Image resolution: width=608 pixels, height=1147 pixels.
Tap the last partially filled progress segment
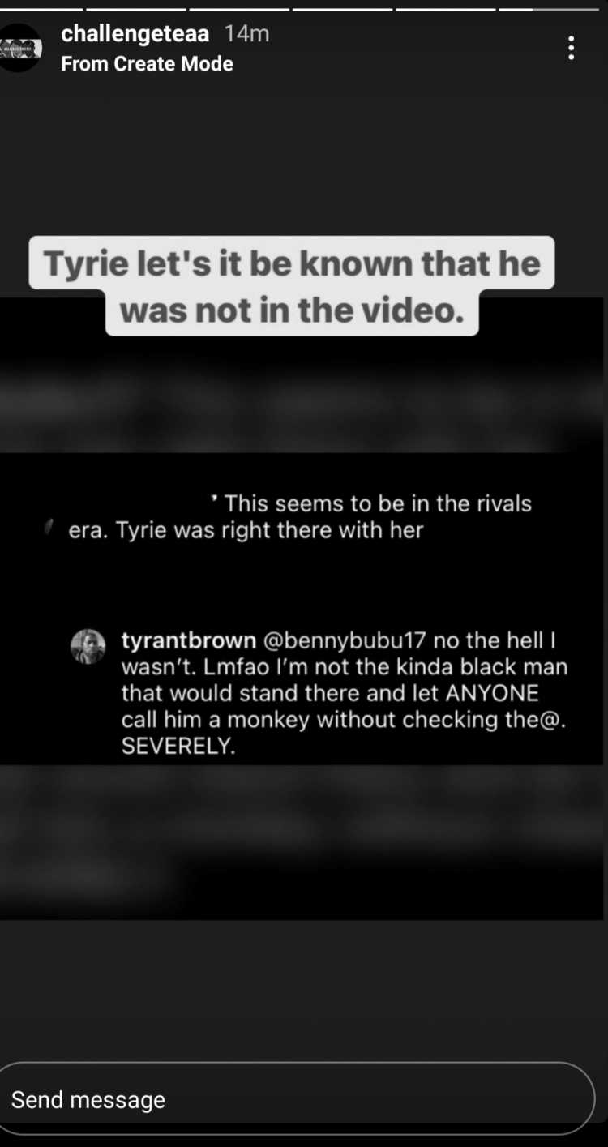548,8
